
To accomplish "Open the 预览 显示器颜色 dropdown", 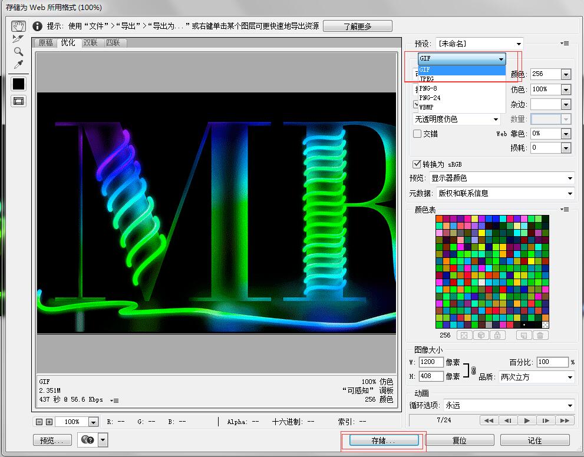I will click(x=501, y=178).
